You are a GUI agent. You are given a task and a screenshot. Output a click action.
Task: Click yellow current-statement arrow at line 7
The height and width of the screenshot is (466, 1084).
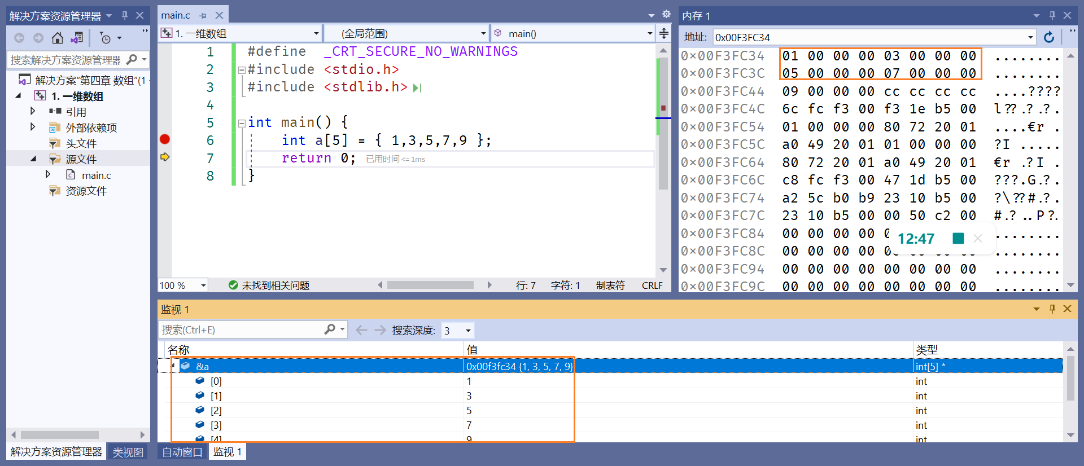tap(165, 157)
